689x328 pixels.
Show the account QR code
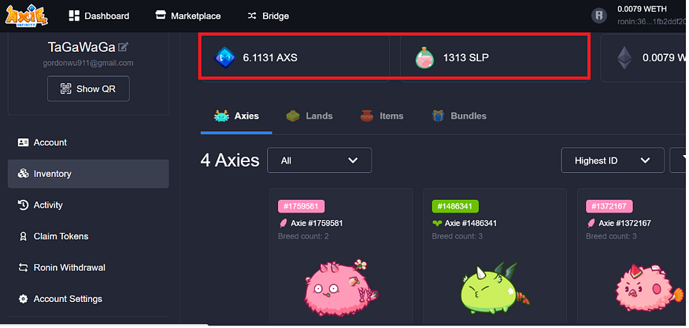(88, 89)
